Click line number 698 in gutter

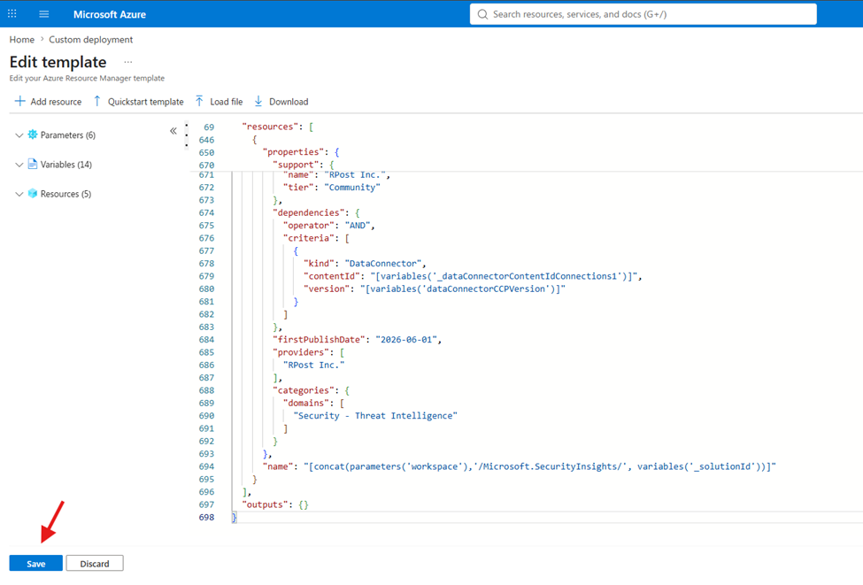coord(206,517)
